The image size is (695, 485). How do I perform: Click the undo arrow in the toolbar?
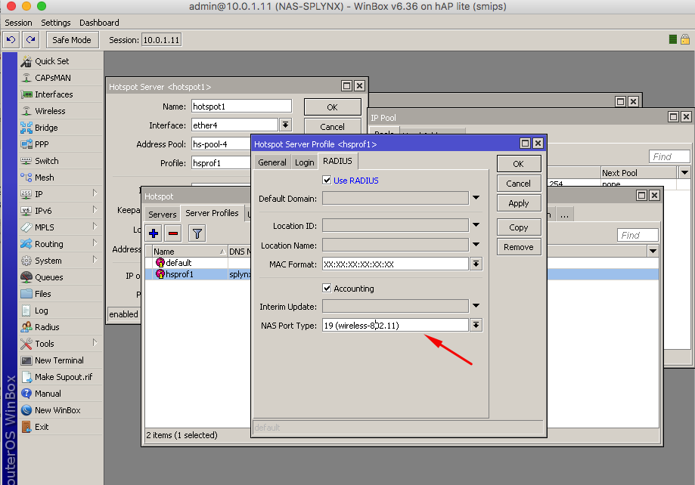(x=11, y=39)
